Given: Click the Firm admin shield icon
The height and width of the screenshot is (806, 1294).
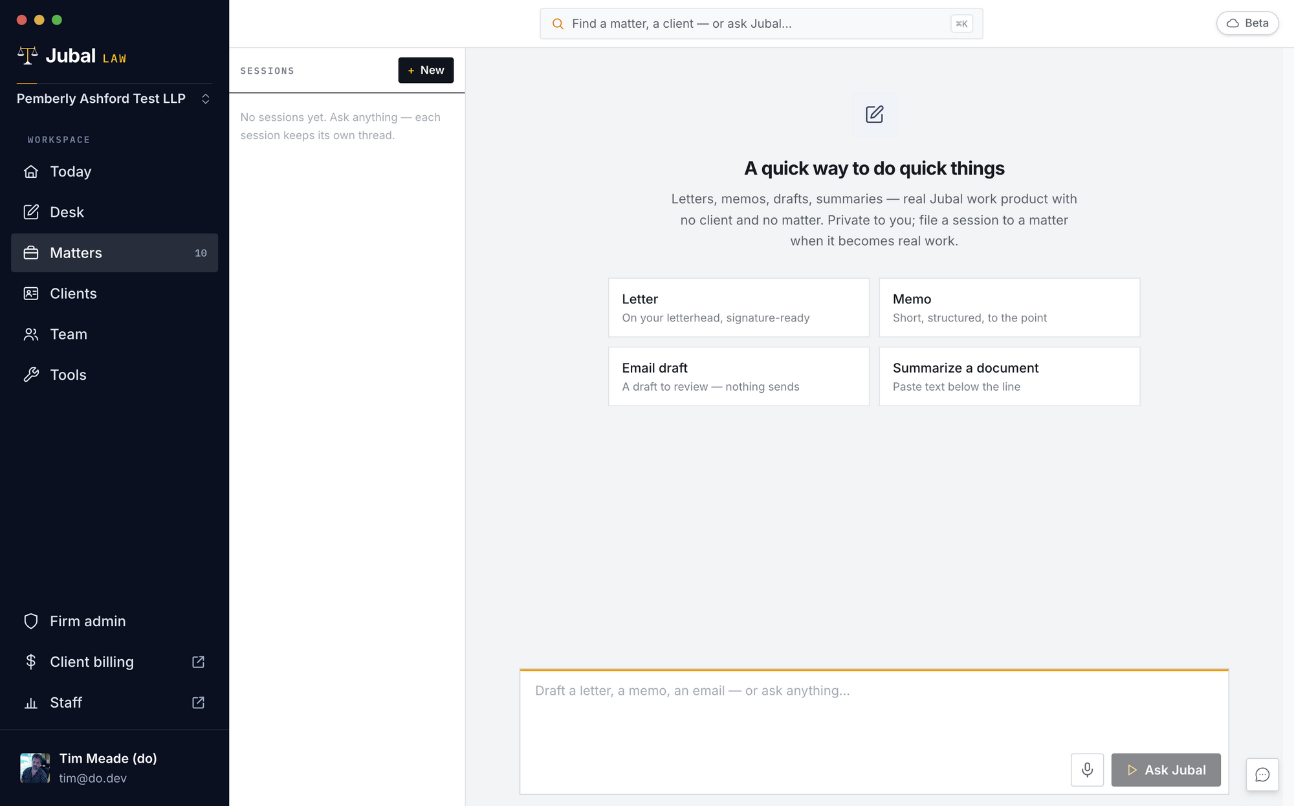Looking at the screenshot, I should pyautogui.click(x=31, y=621).
